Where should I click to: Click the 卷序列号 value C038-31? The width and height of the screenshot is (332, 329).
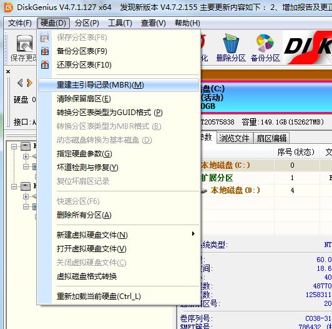(x=318, y=318)
